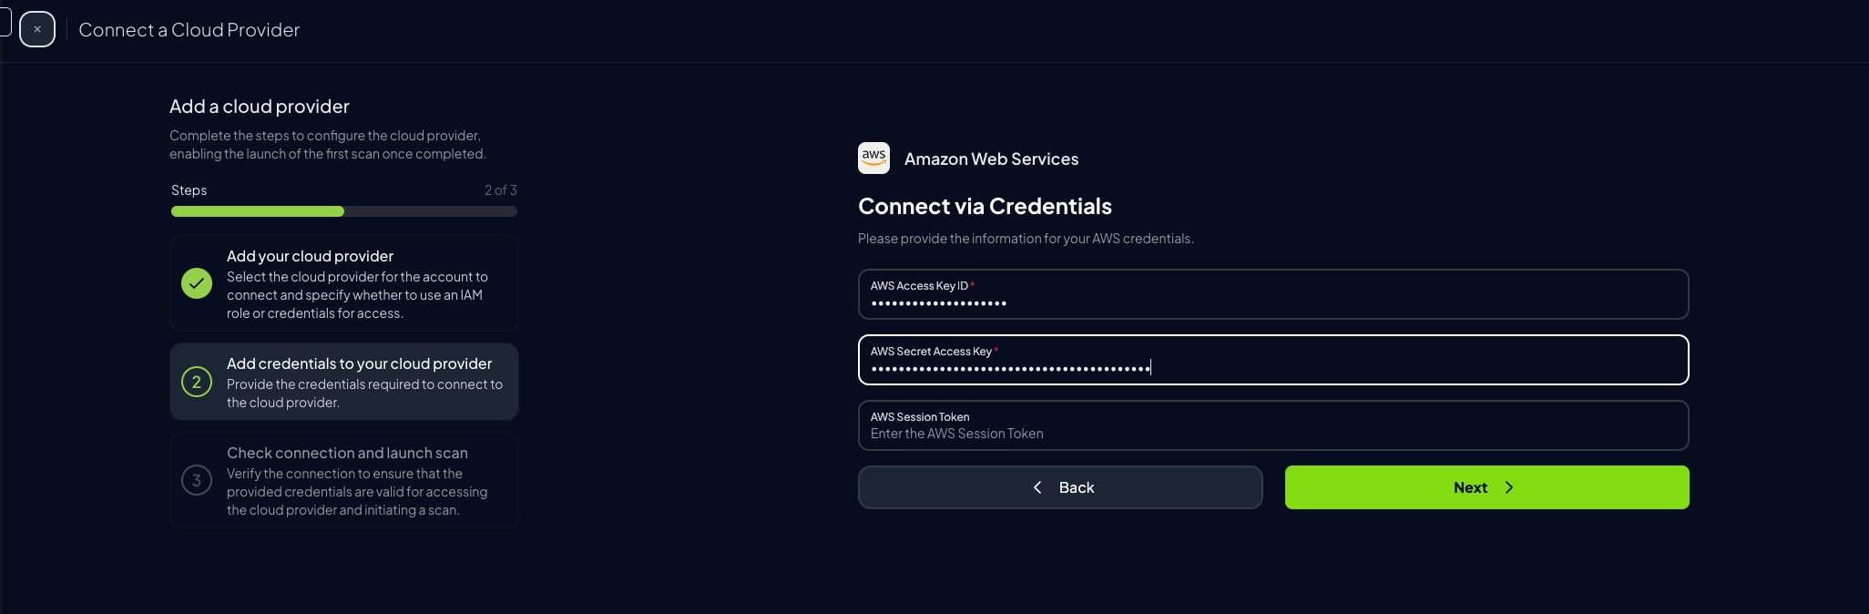Image resolution: width=1869 pixels, height=614 pixels.
Task: Select the 'Add your cloud provider' step card
Action: 343,283
